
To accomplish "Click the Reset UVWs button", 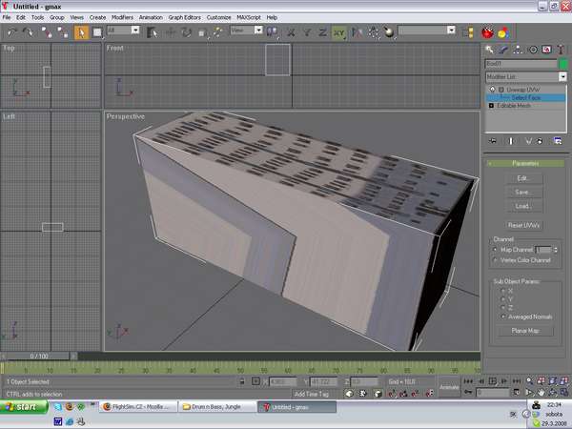I will click(x=523, y=224).
